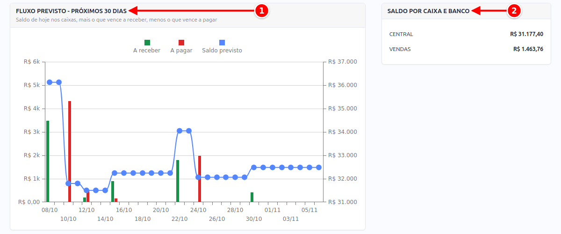Click the R$ 2k left axis label
The height and width of the screenshot is (234, 561).
click(32, 155)
